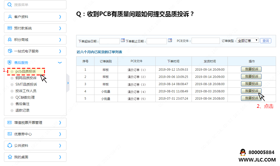Open 钢网品质投诉 submenu item
280x166 pixels.
coord(26,78)
